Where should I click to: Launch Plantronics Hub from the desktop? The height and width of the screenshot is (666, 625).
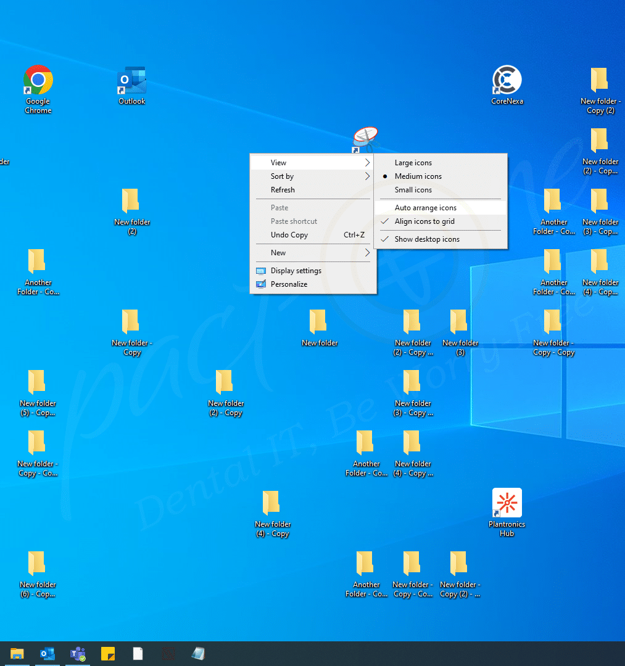point(507,503)
